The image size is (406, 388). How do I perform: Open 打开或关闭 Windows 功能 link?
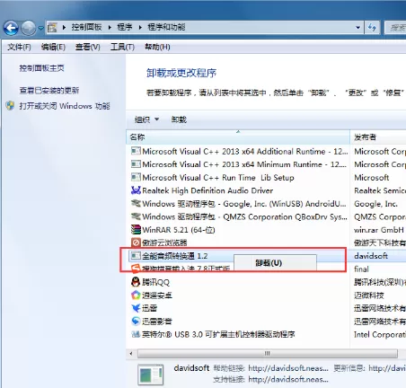tap(65, 106)
